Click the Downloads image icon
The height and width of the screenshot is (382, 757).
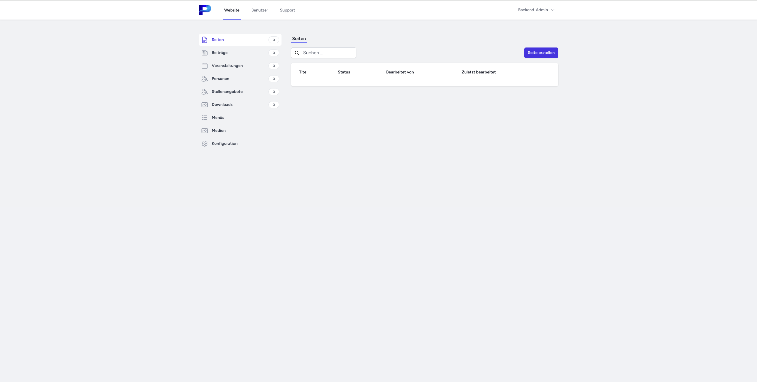(204, 105)
